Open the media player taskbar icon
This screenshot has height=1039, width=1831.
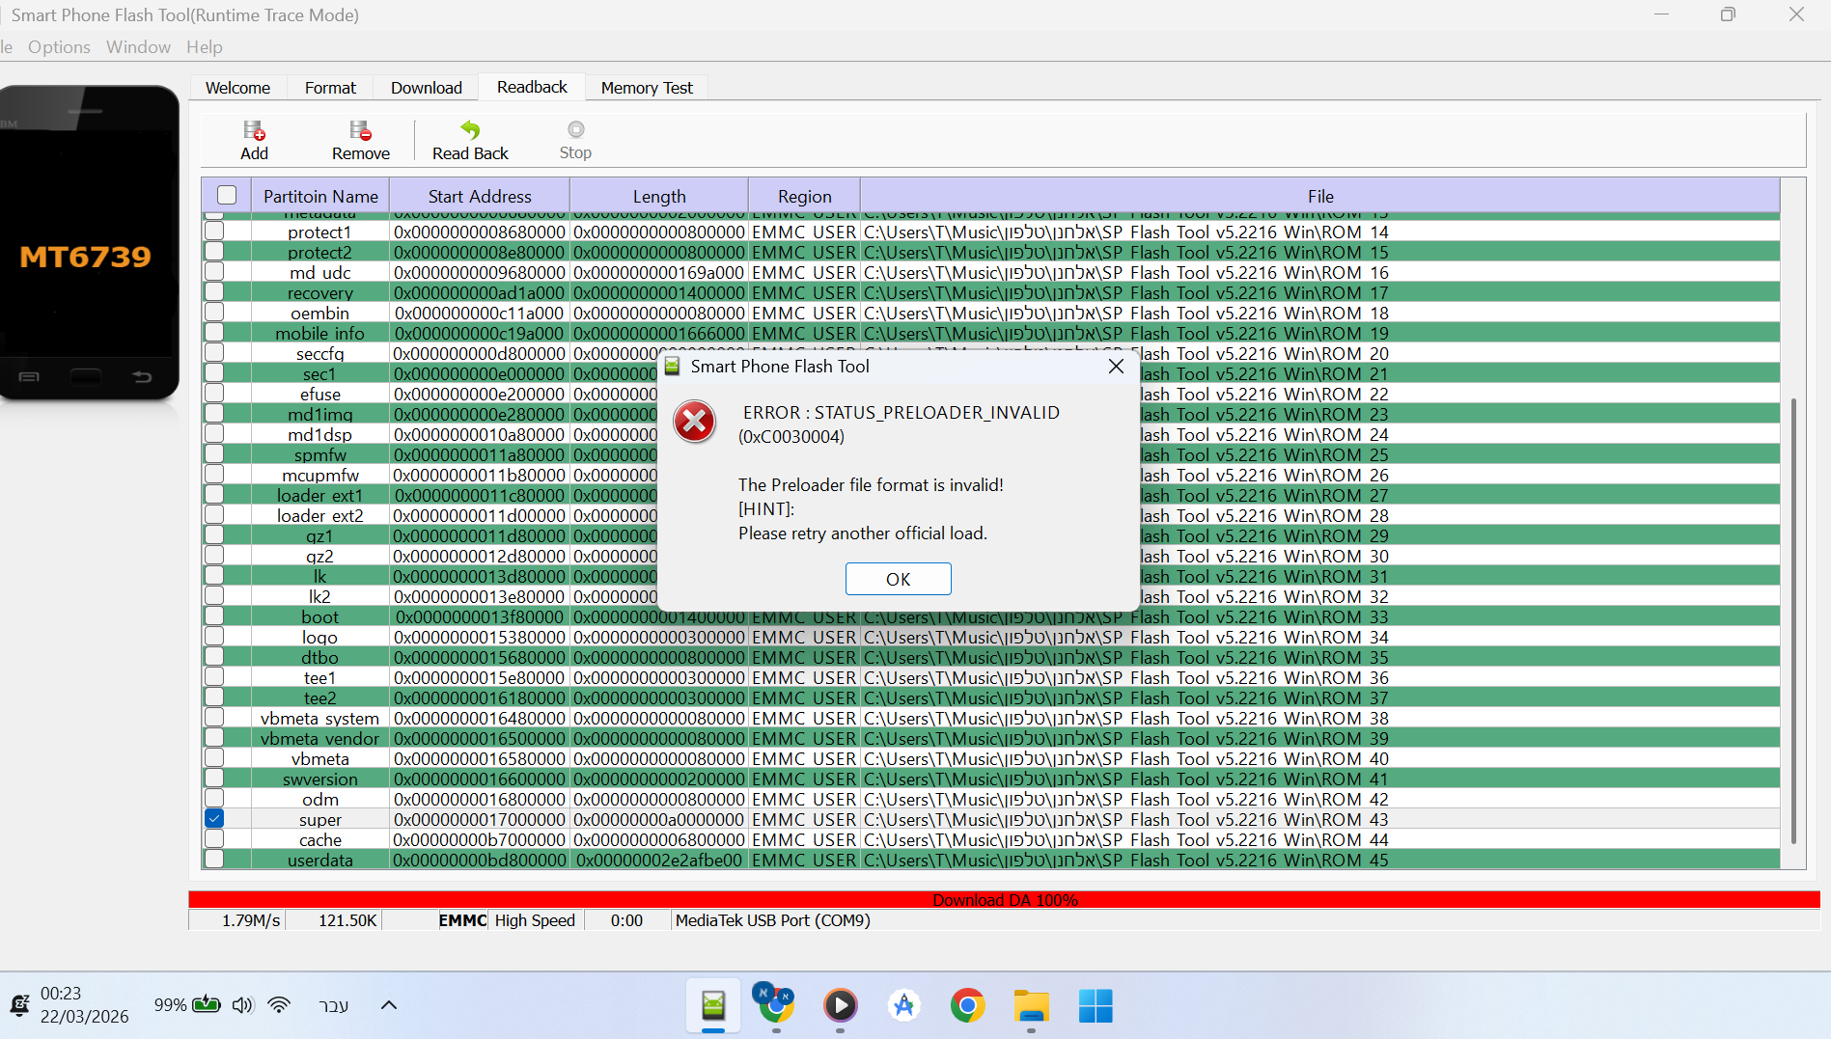point(840,1005)
